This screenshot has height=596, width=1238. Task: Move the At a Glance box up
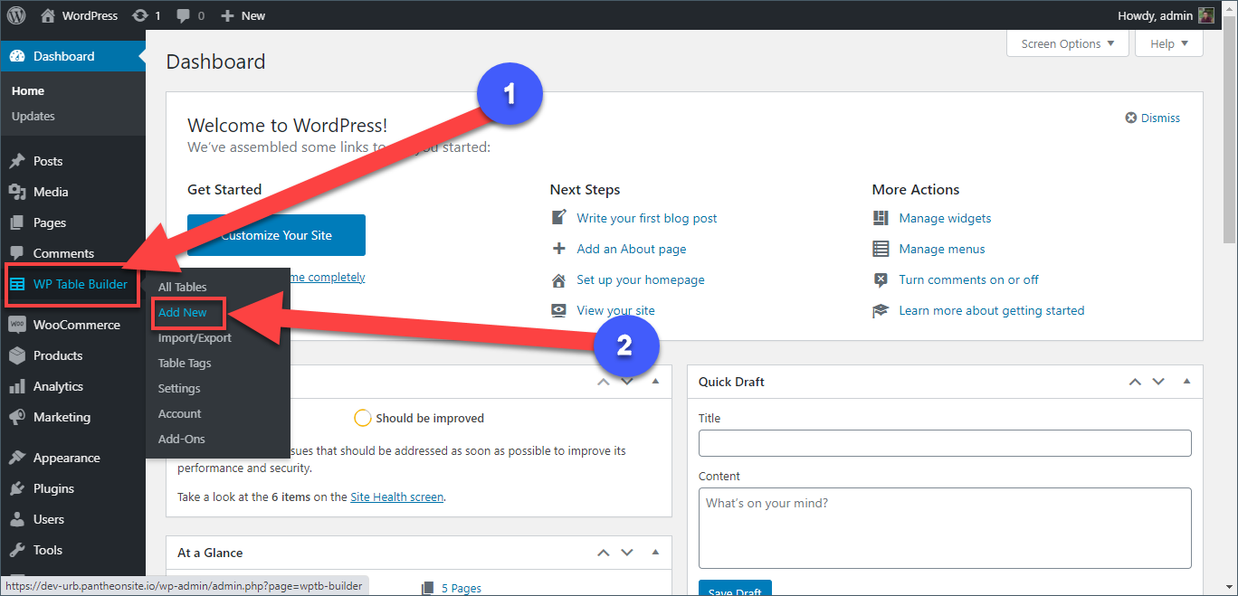click(604, 553)
